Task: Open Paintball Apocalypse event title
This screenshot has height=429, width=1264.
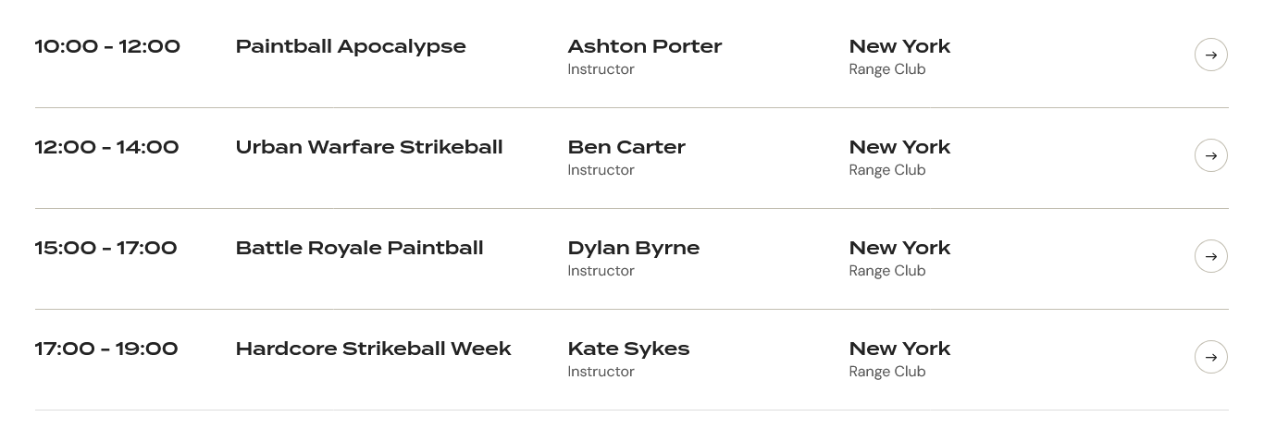Action: 351,46
